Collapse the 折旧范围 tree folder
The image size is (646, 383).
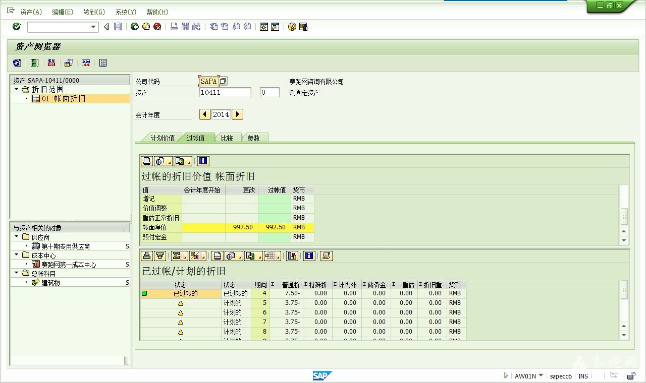click(x=17, y=89)
